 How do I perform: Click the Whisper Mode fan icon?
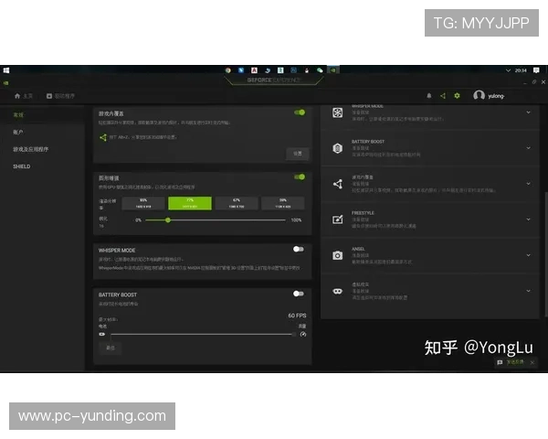(337, 112)
